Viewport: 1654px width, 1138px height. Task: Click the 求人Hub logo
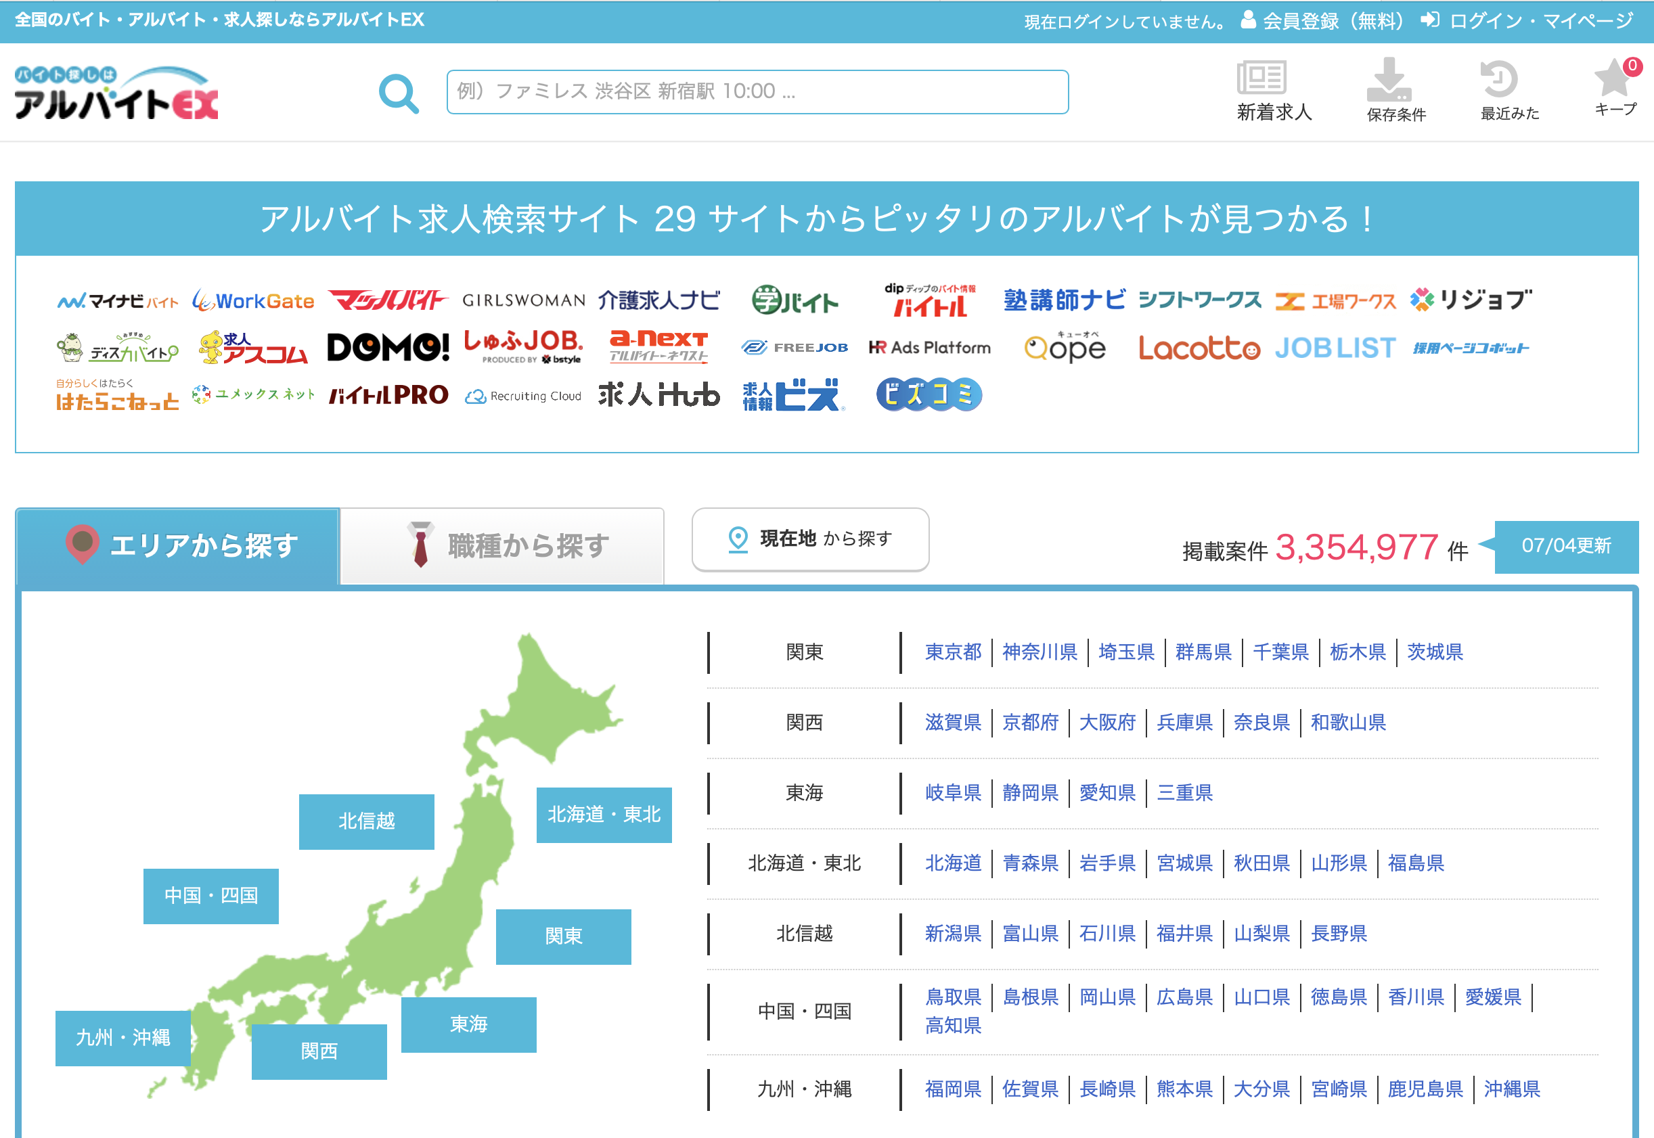click(659, 394)
